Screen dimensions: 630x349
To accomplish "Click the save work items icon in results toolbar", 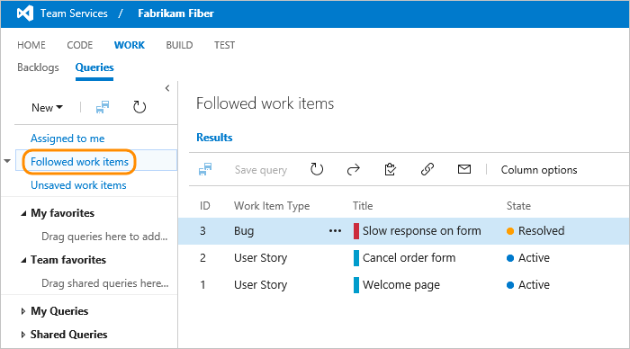I will [x=205, y=169].
